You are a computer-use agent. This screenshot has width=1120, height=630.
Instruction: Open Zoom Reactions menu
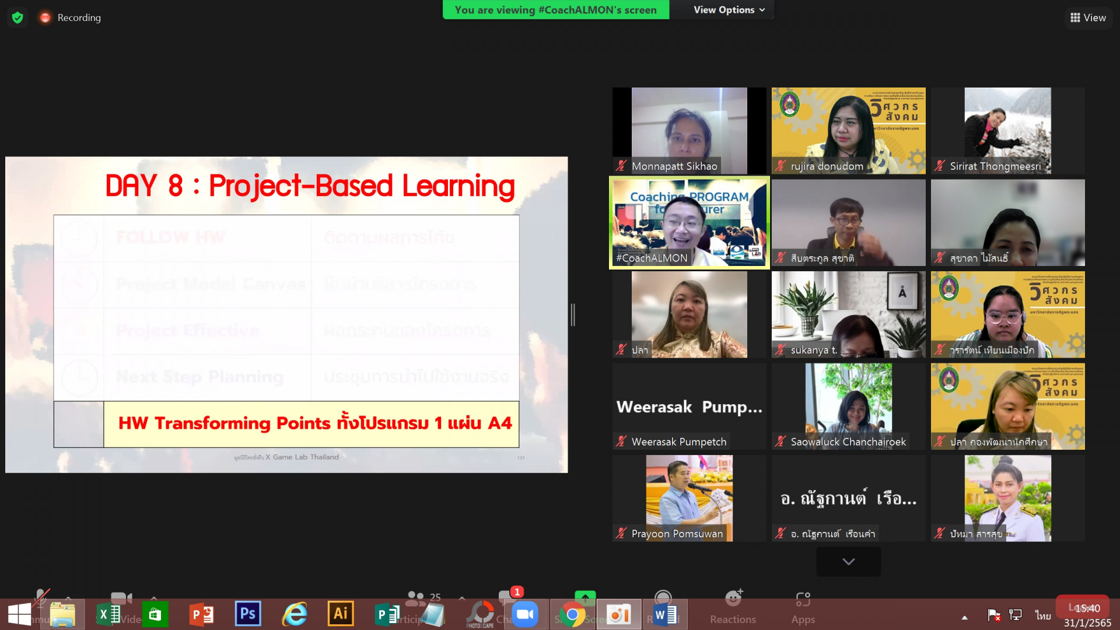pos(733,607)
